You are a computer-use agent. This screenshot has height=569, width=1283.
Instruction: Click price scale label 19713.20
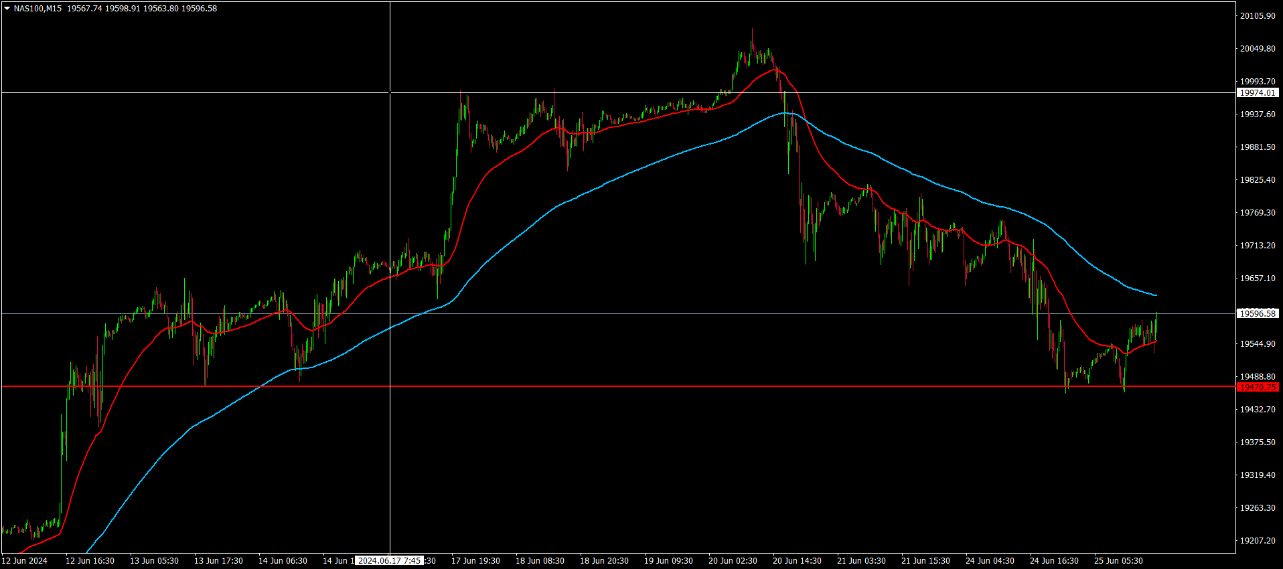click(1258, 245)
